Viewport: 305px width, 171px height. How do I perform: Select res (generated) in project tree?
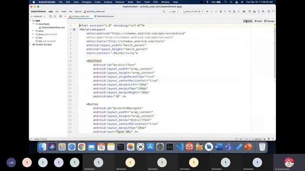(46, 41)
